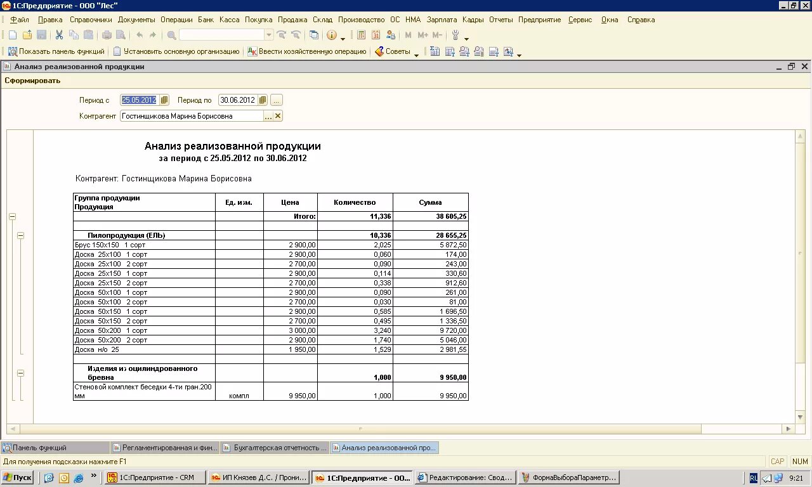
Task: Open the Windows Пуск start button
Action: 18,477
